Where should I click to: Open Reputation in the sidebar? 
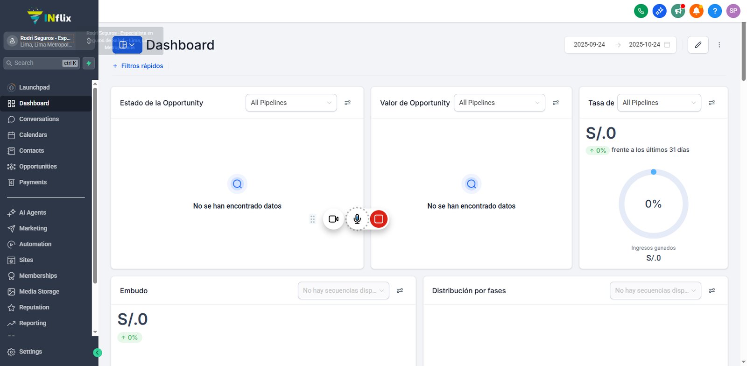click(46, 307)
